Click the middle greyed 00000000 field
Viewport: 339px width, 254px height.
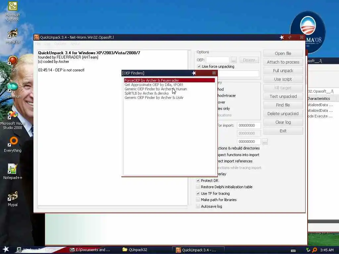click(x=249, y=133)
